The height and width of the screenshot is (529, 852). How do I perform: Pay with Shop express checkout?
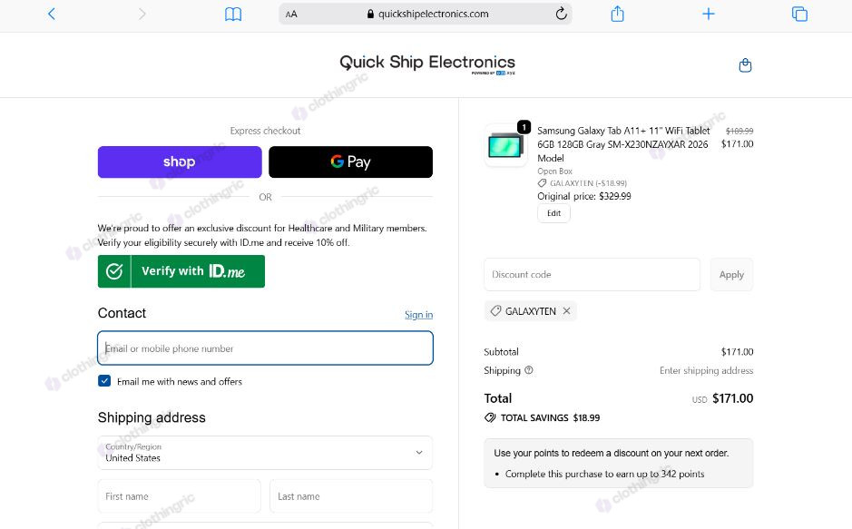tap(180, 162)
